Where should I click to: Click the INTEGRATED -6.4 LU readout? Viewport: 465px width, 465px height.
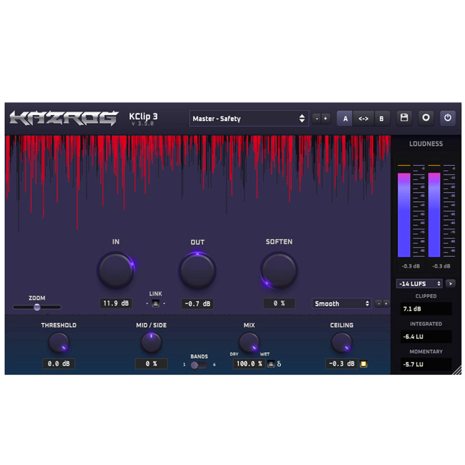[x=426, y=336]
